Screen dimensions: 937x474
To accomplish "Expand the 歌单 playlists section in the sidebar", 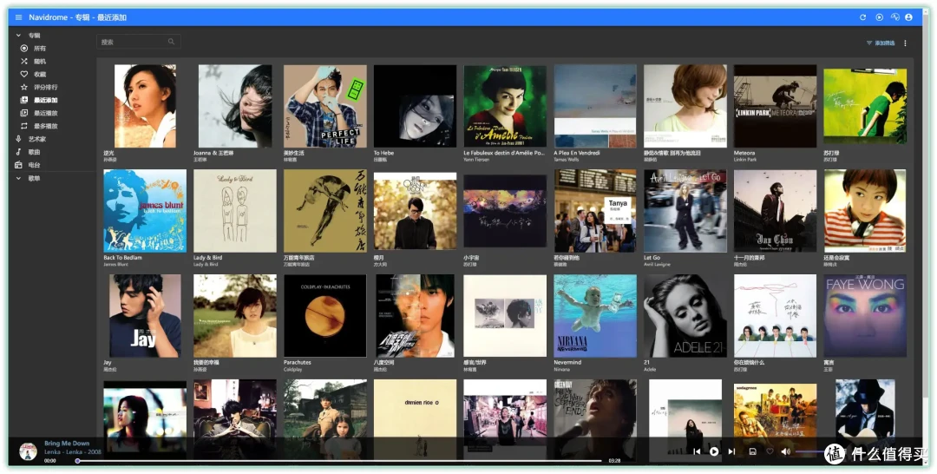I will (18, 178).
